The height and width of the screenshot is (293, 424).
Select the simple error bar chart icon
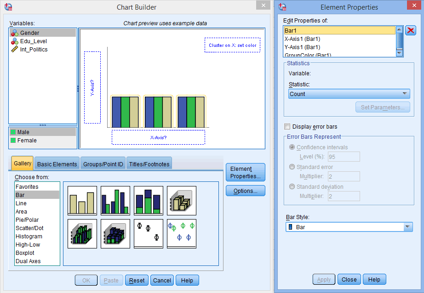click(x=148, y=233)
